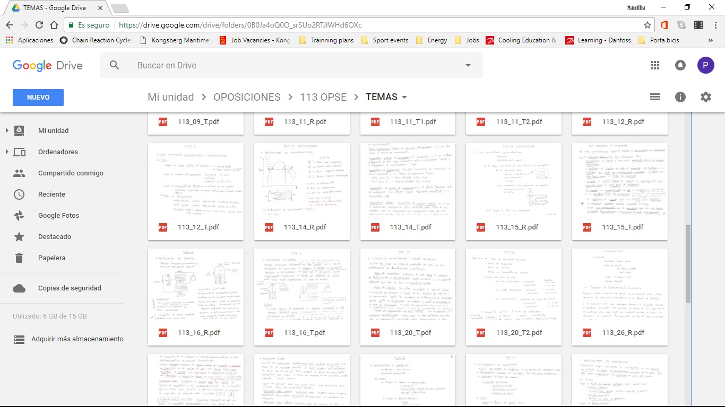
Task: Go back in browser history
Action: [10, 25]
